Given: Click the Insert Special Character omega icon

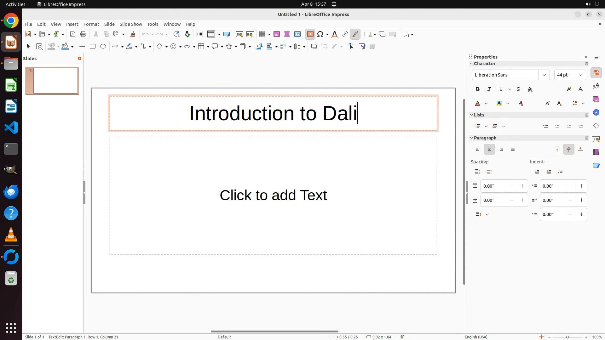Looking at the screenshot, I should coord(320,34).
